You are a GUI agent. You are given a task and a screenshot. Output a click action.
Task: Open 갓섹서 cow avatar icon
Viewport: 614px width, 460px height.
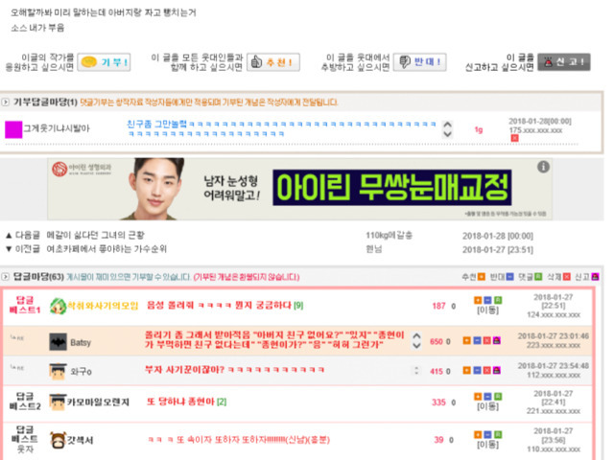point(58,440)
